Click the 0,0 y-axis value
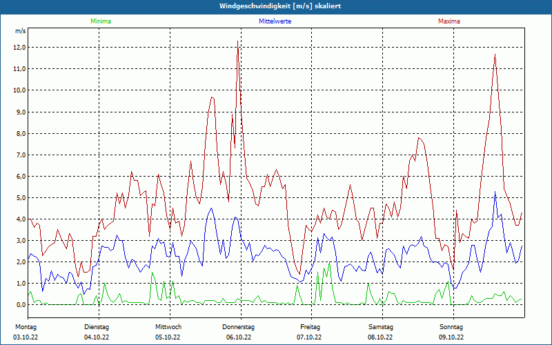The height and width of the screenshot is (345, 552). pyautogui.click(x=21, y=305)
